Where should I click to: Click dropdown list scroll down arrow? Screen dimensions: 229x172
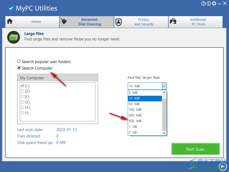pyautogui.click(x=164, y=133)
